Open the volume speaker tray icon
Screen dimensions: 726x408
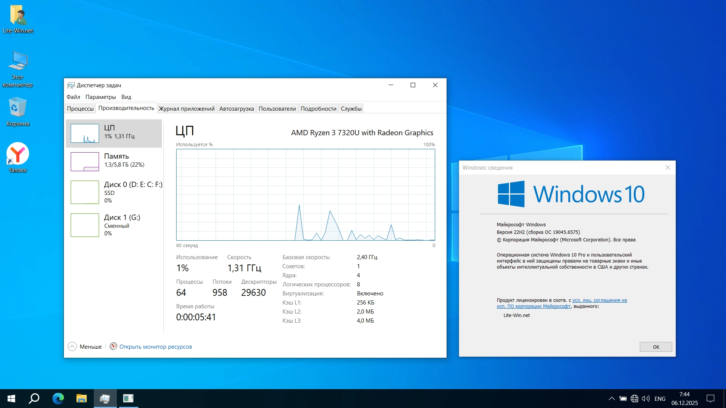tap(646, 399)
